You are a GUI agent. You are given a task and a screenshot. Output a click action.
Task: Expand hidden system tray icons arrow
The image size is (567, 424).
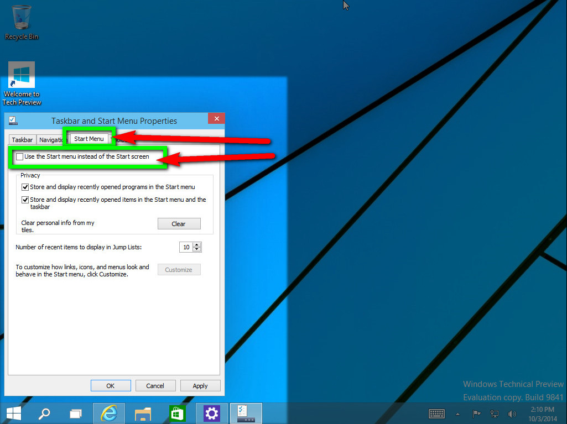[x=457, y=413]
